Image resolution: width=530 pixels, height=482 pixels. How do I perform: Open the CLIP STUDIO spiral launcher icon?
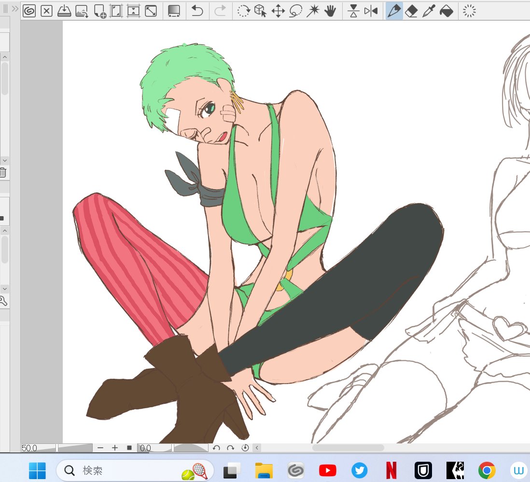coord(29,11)
